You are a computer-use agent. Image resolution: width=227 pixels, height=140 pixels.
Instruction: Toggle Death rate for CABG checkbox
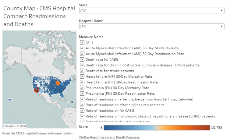82,60
